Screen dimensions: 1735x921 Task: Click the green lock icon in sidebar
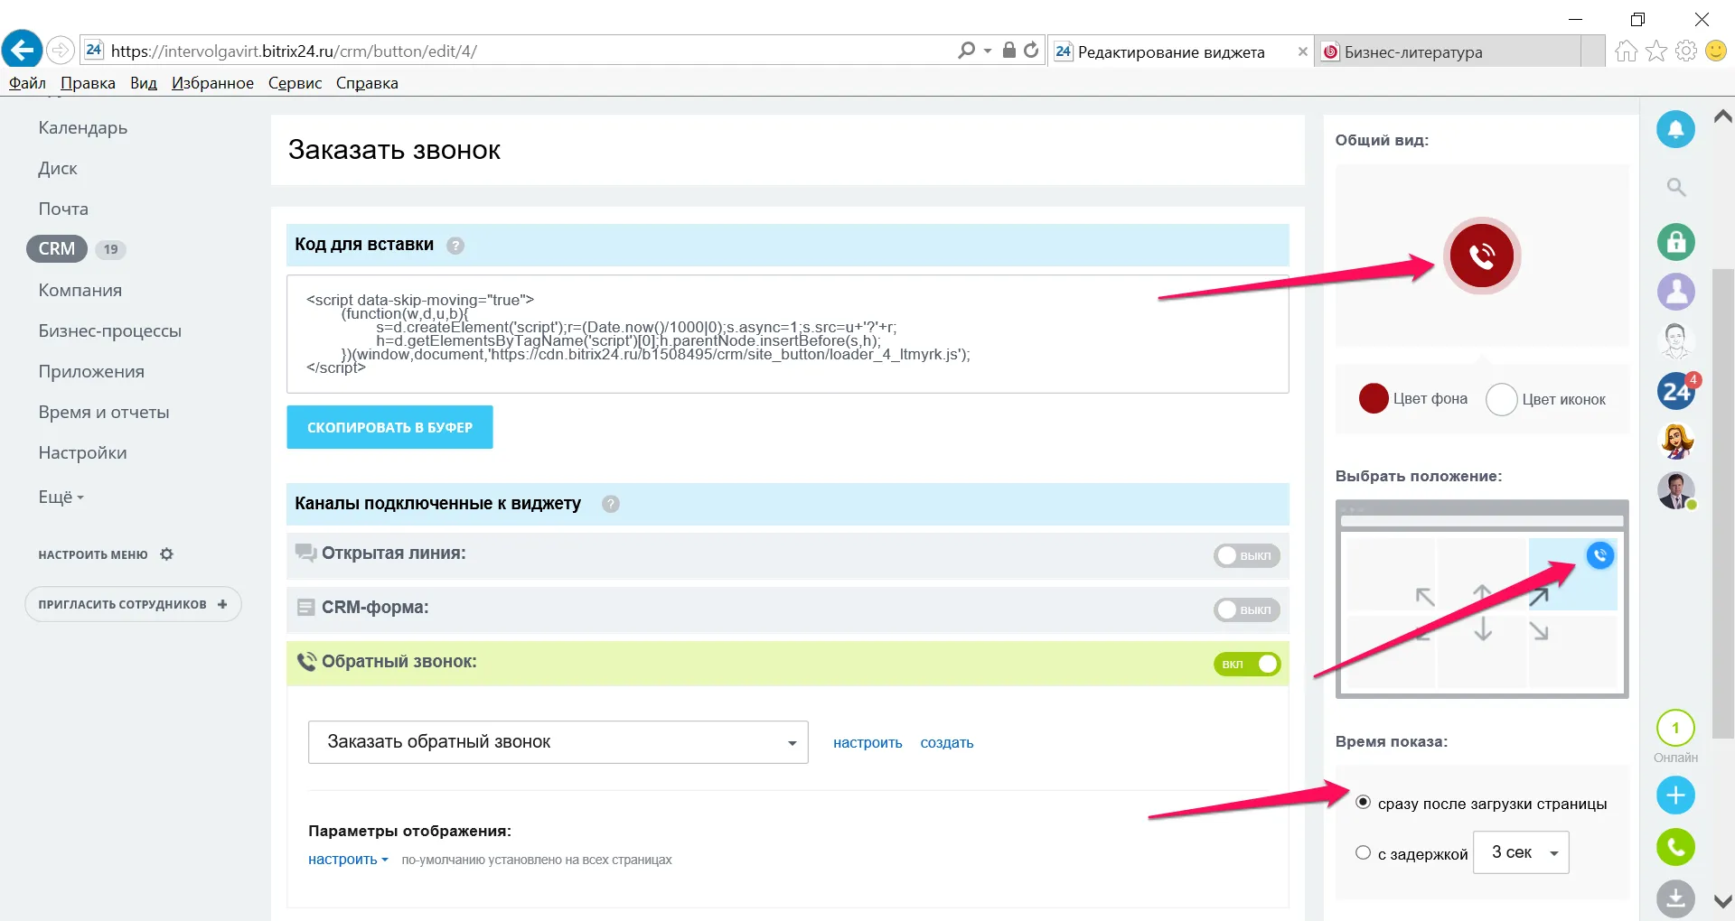coord(1675,242)
